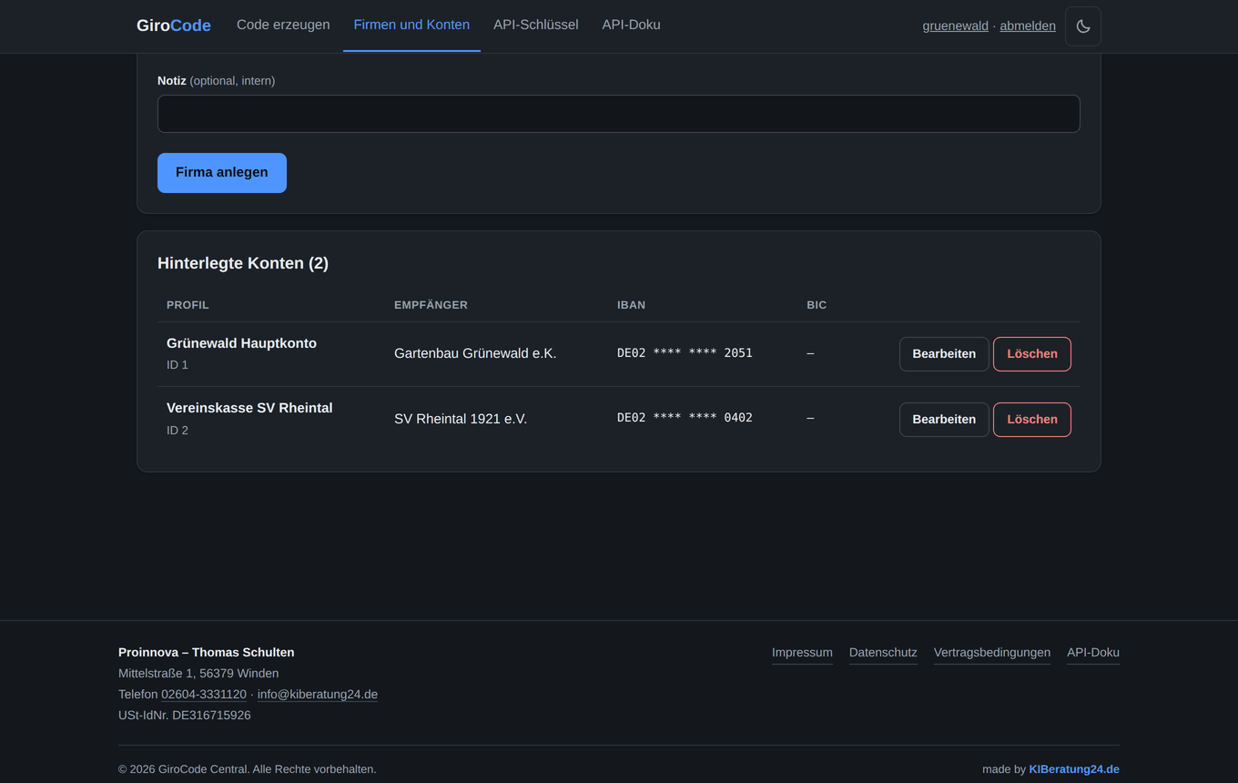Switch to Firmen und Konten tab
Image resolution: width=1238 pixels, height=783 pixels.
[411, 25]
